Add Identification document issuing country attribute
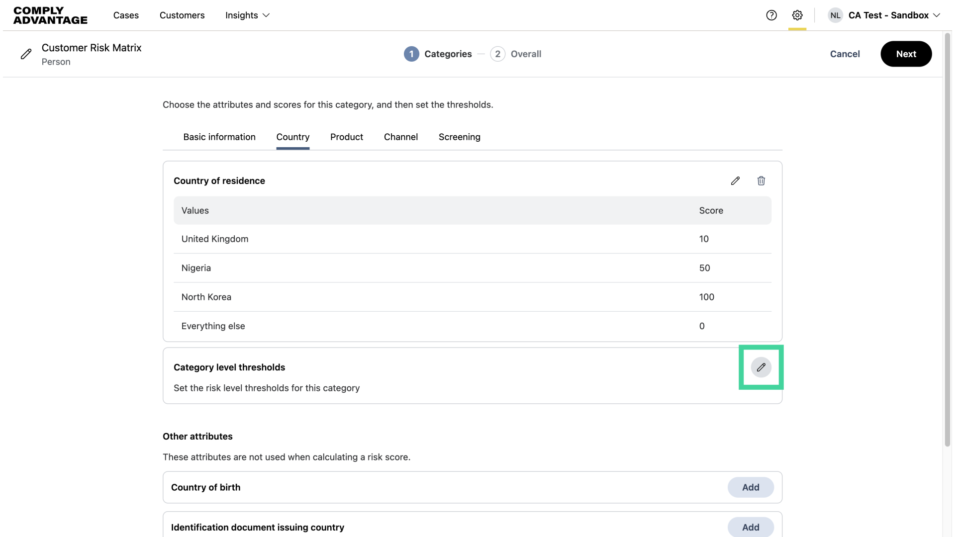The image size is (955, 537). 751,527
